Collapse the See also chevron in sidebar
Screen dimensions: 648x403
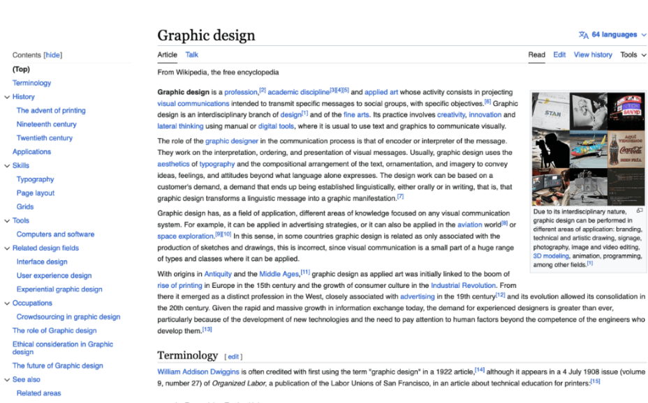point(7,379)
